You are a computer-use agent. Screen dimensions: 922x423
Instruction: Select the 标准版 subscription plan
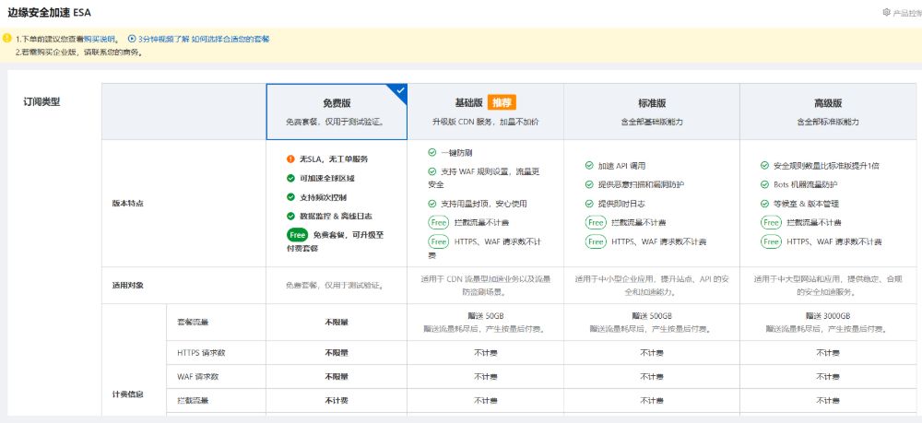tap(651, 112)
